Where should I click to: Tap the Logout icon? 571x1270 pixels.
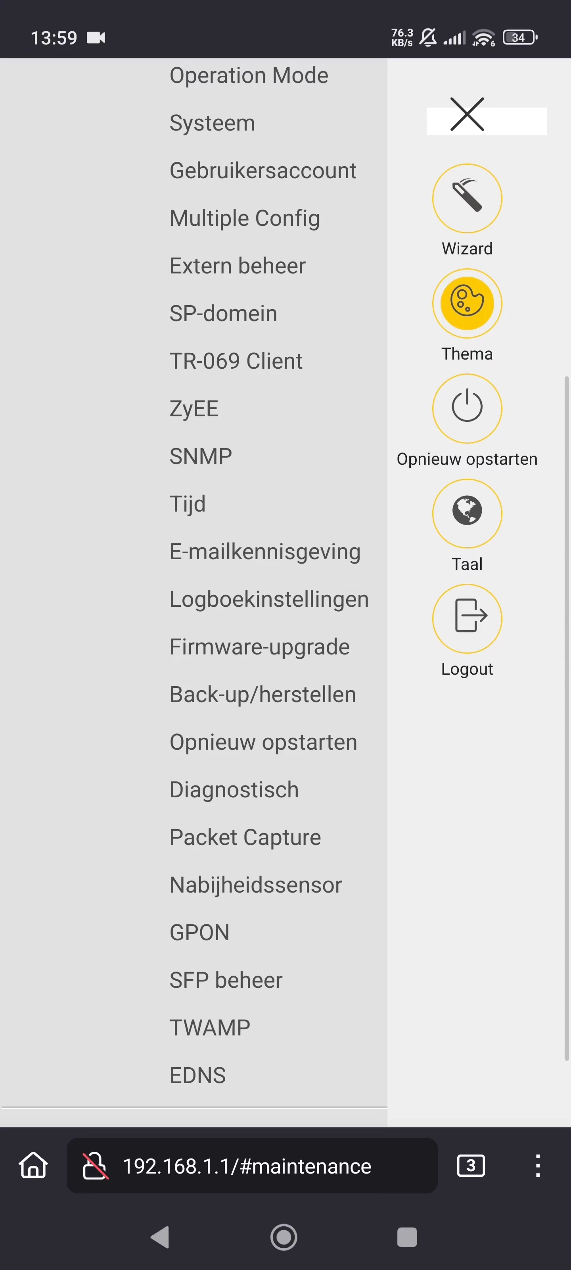467,618
